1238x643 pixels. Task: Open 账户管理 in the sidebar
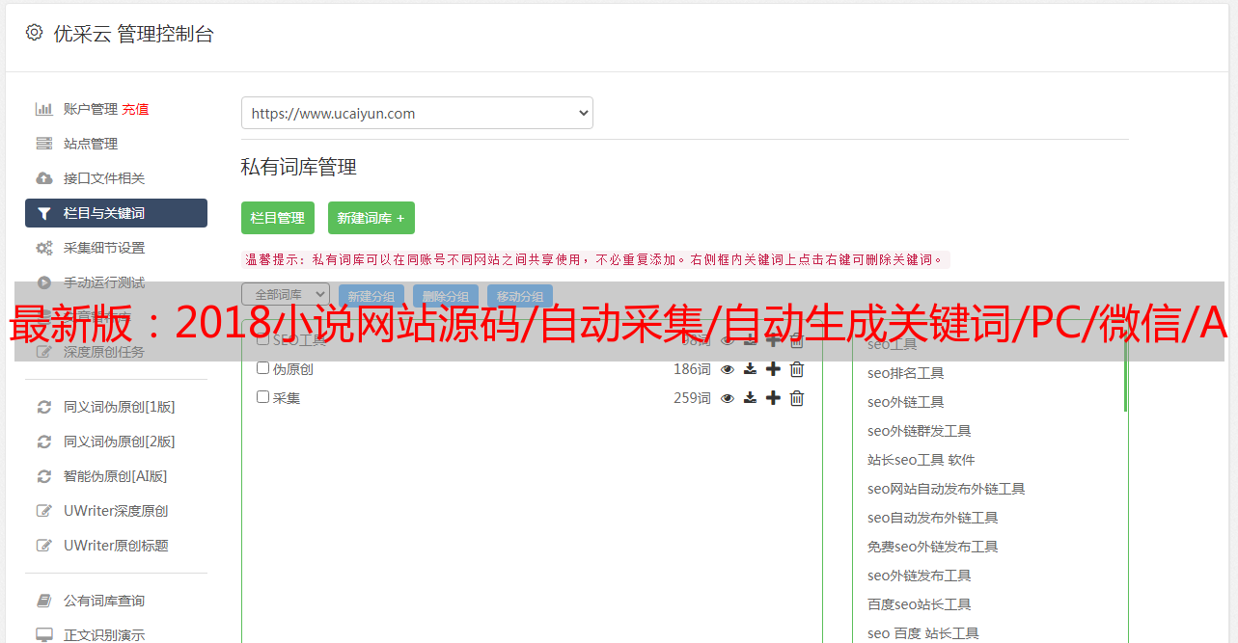pos(91,109)
